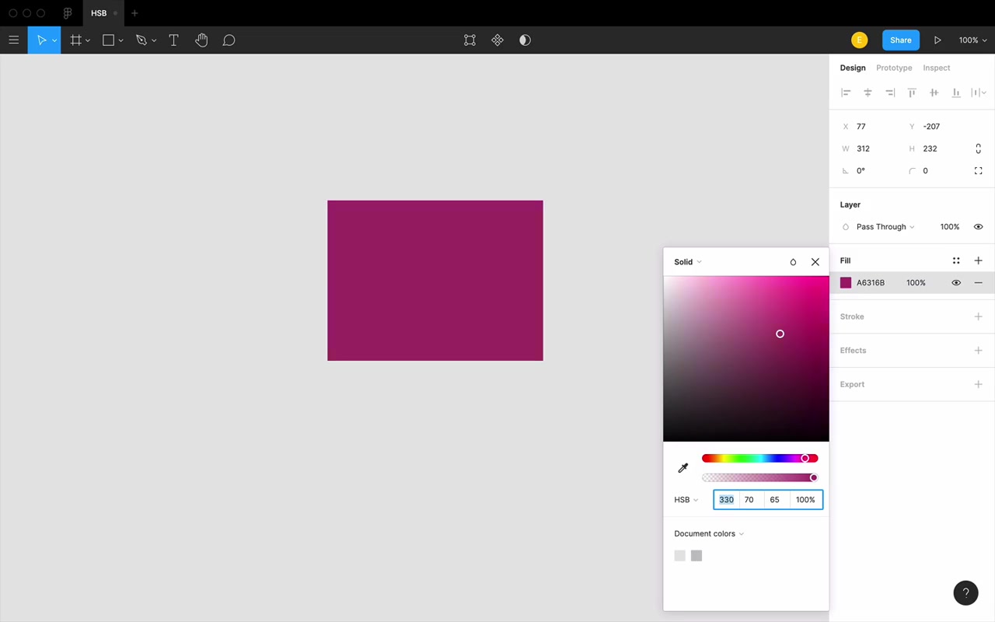This screenshot has width=995, height=622.
Task: Click the Share button
Action: click(901, 40)
